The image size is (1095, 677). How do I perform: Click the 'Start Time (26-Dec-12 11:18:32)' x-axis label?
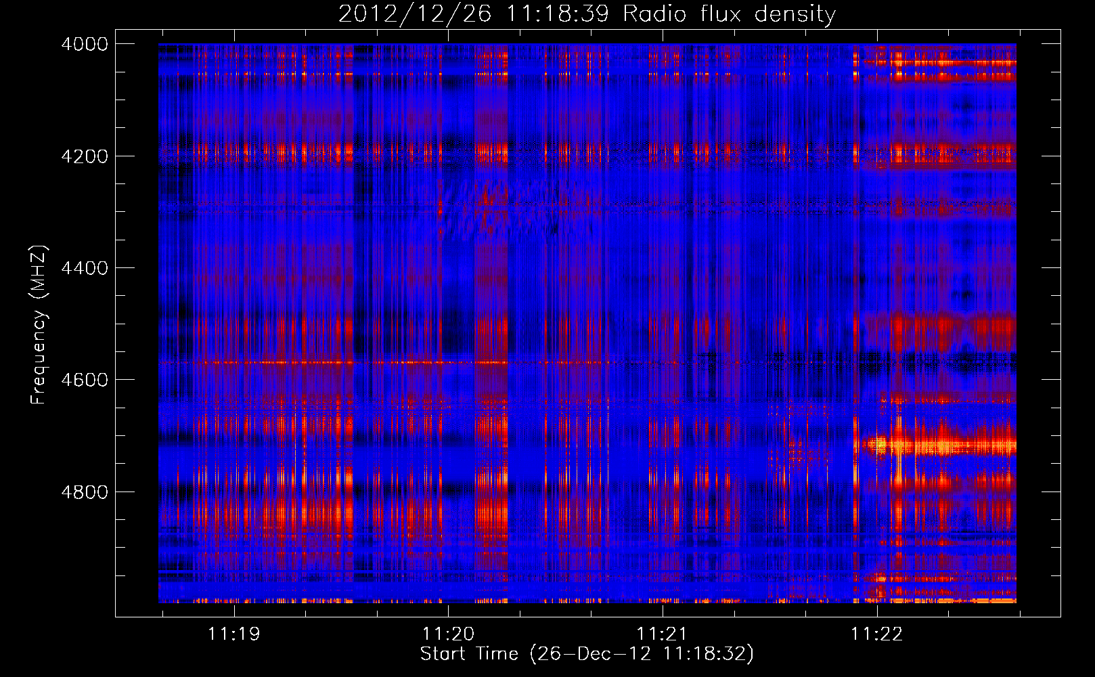pyautogui.click(x=587, y=654)
